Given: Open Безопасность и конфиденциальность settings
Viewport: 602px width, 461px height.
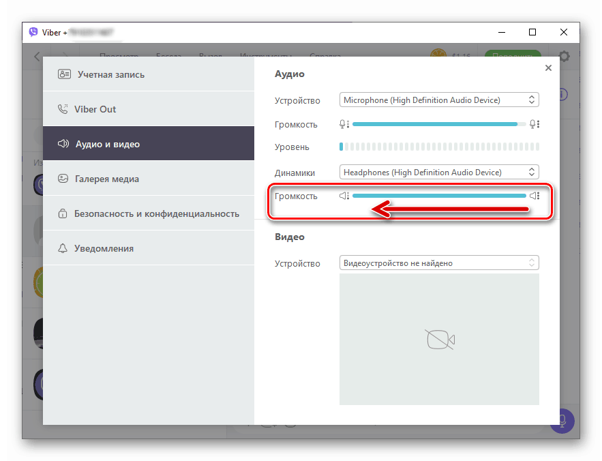Looking at the screenshot, I should pos(149,213).
